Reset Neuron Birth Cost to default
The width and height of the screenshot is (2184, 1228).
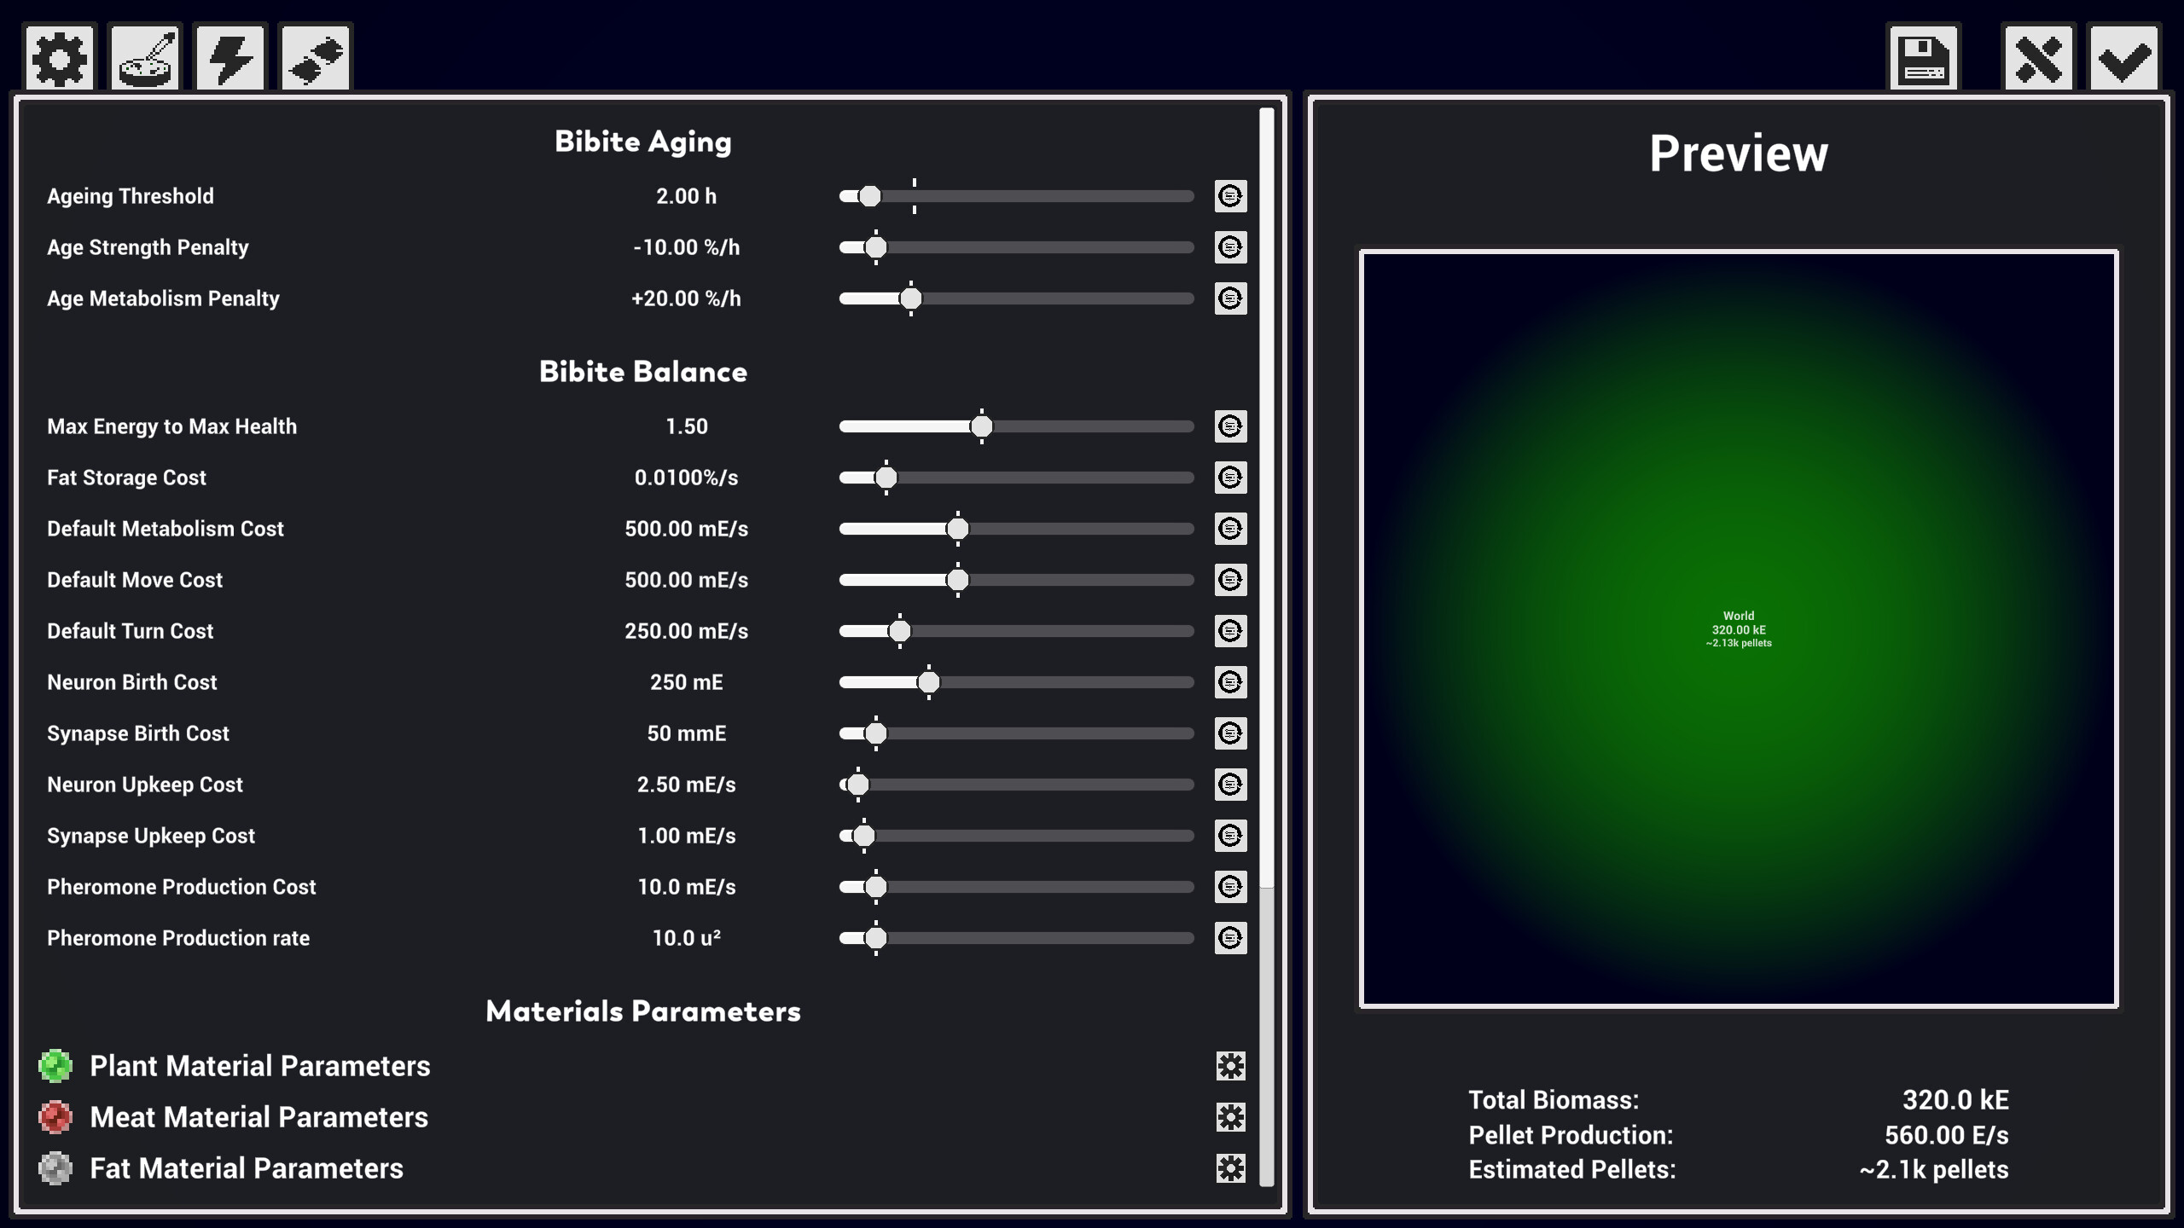(x=1231, y=682)
